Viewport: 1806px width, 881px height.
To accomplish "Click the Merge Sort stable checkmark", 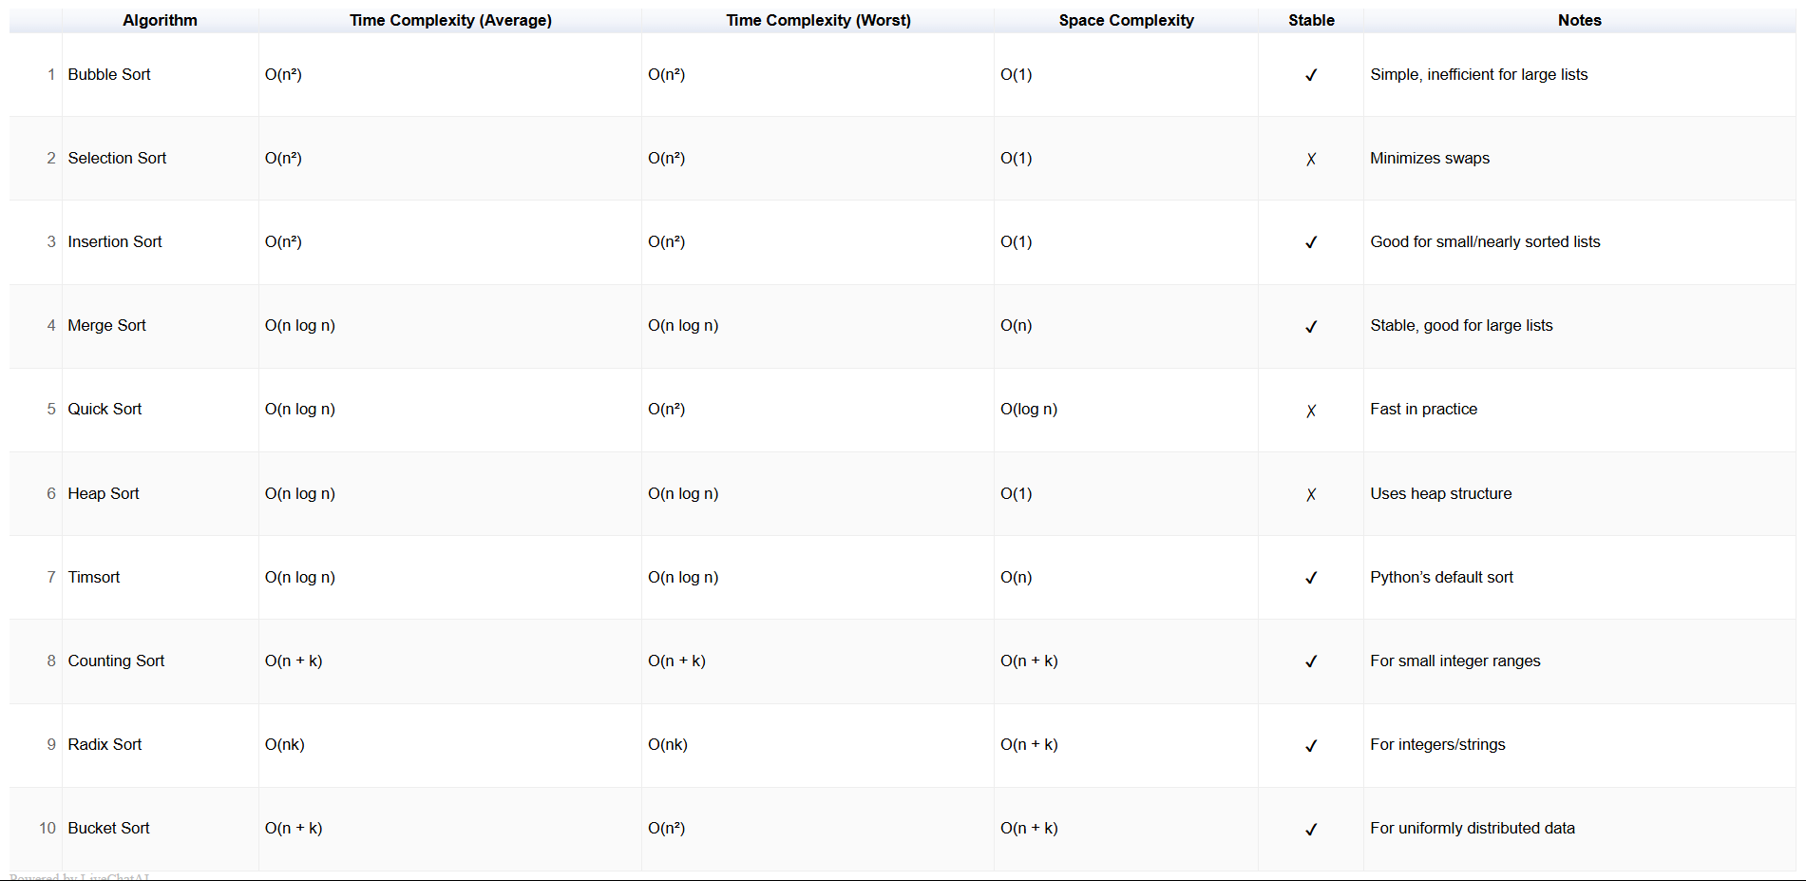I will pos(1311,326).
